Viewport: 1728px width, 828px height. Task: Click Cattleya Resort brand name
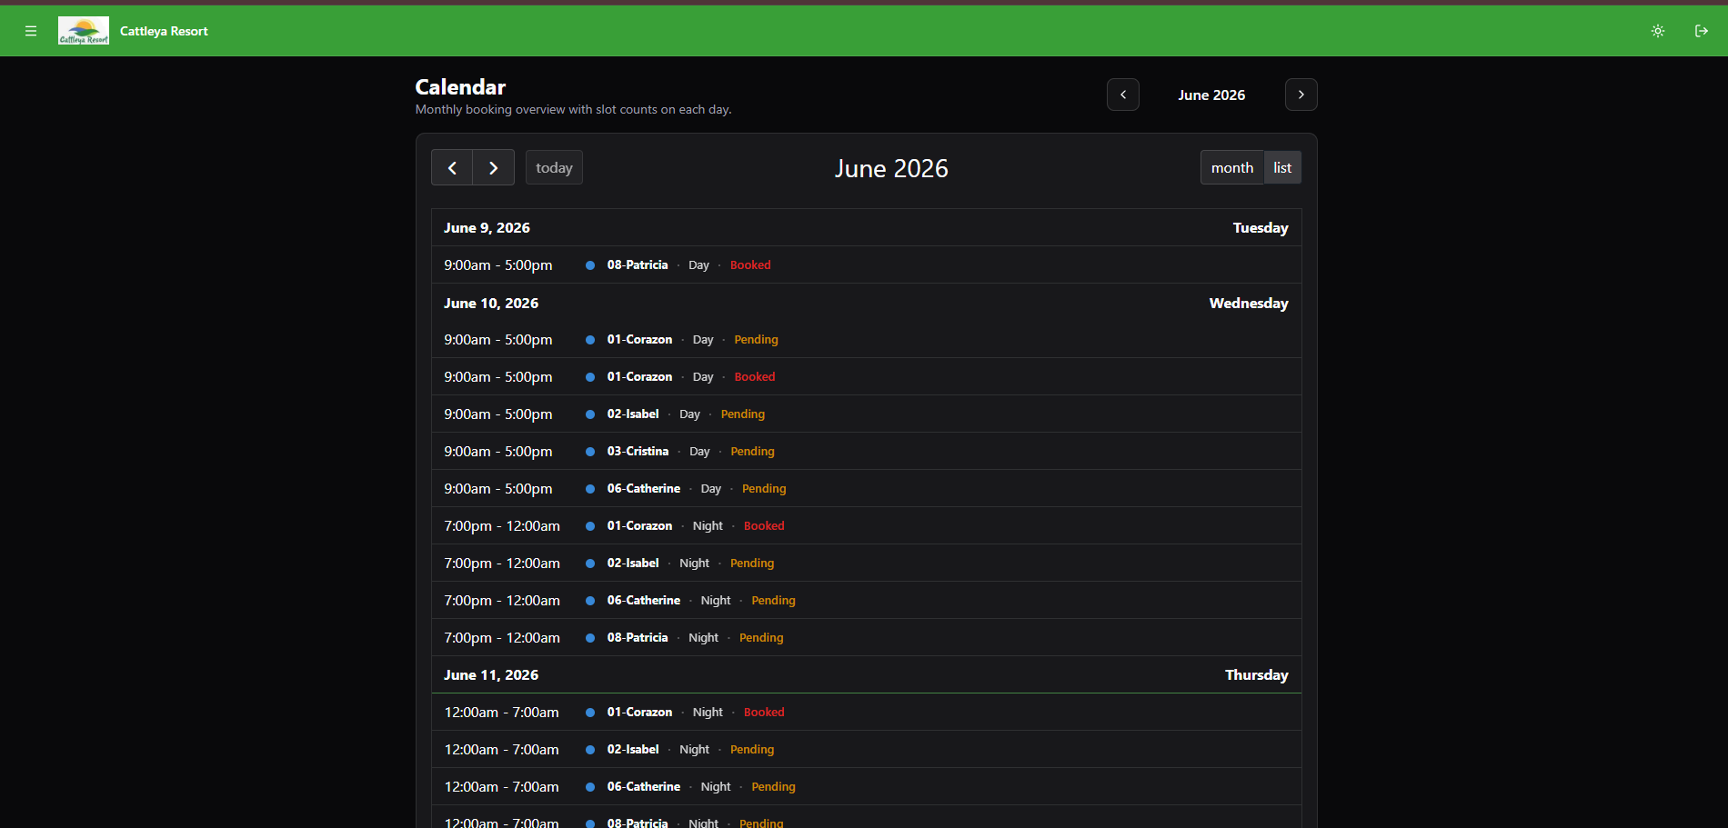pyautogui.click(x=164, y=31)
